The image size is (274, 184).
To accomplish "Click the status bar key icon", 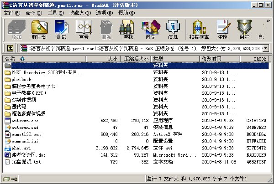I will coord(14,179).
